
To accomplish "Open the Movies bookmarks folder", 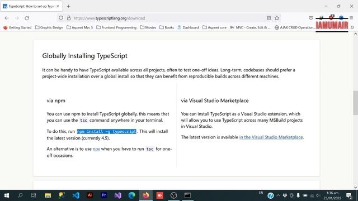I will pos(148,27).
